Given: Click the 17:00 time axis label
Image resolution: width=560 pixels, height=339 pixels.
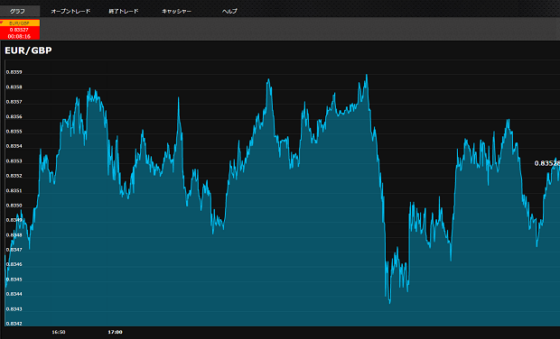Looking at the screenshot, I should point(115,332).
